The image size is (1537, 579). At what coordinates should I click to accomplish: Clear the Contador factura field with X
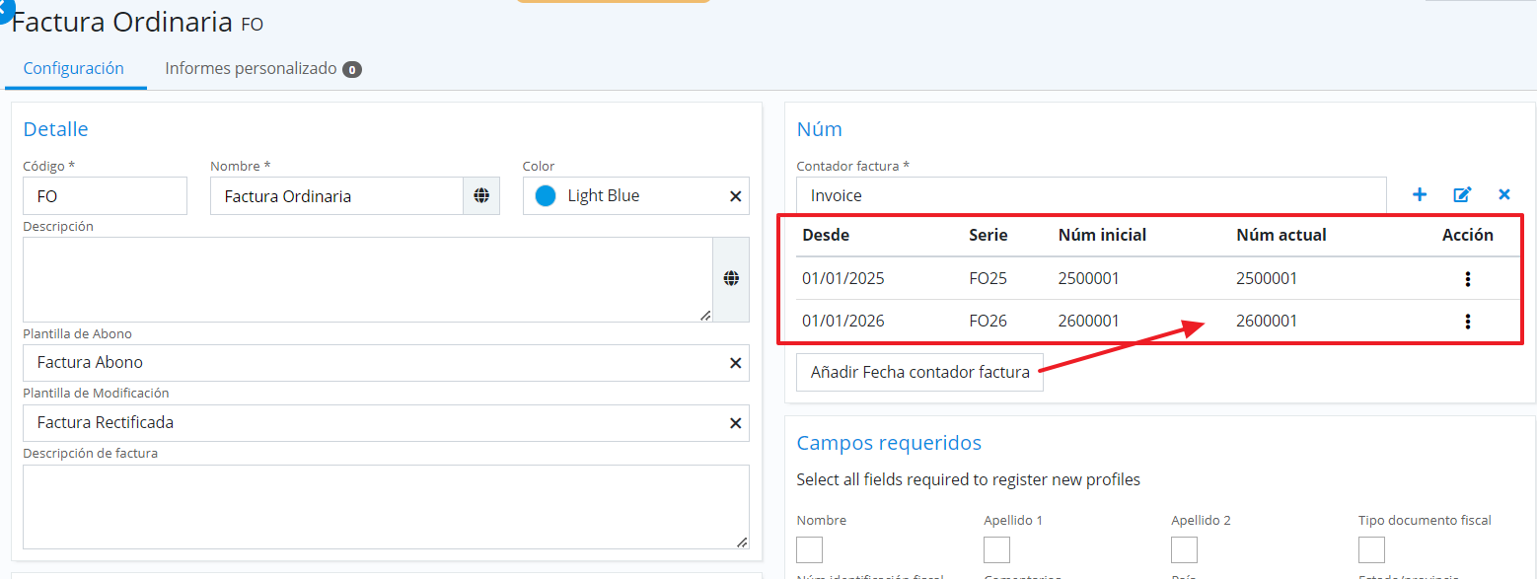pyautogui.click(x=1504, y=195)
